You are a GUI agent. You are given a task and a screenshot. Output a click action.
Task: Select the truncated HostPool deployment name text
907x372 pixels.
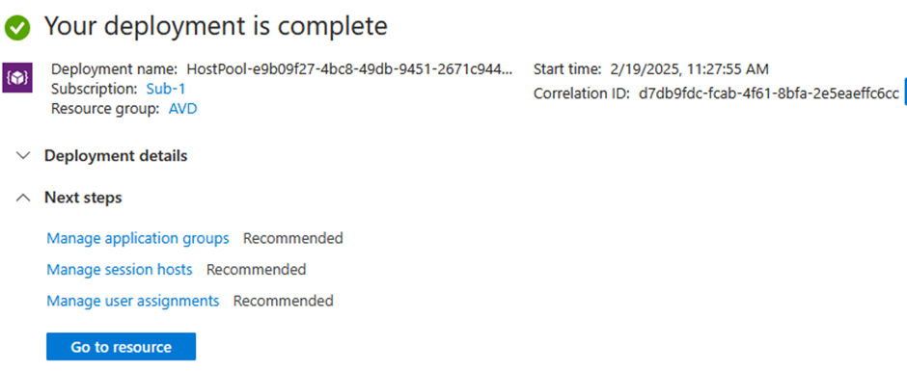point(349,70)
